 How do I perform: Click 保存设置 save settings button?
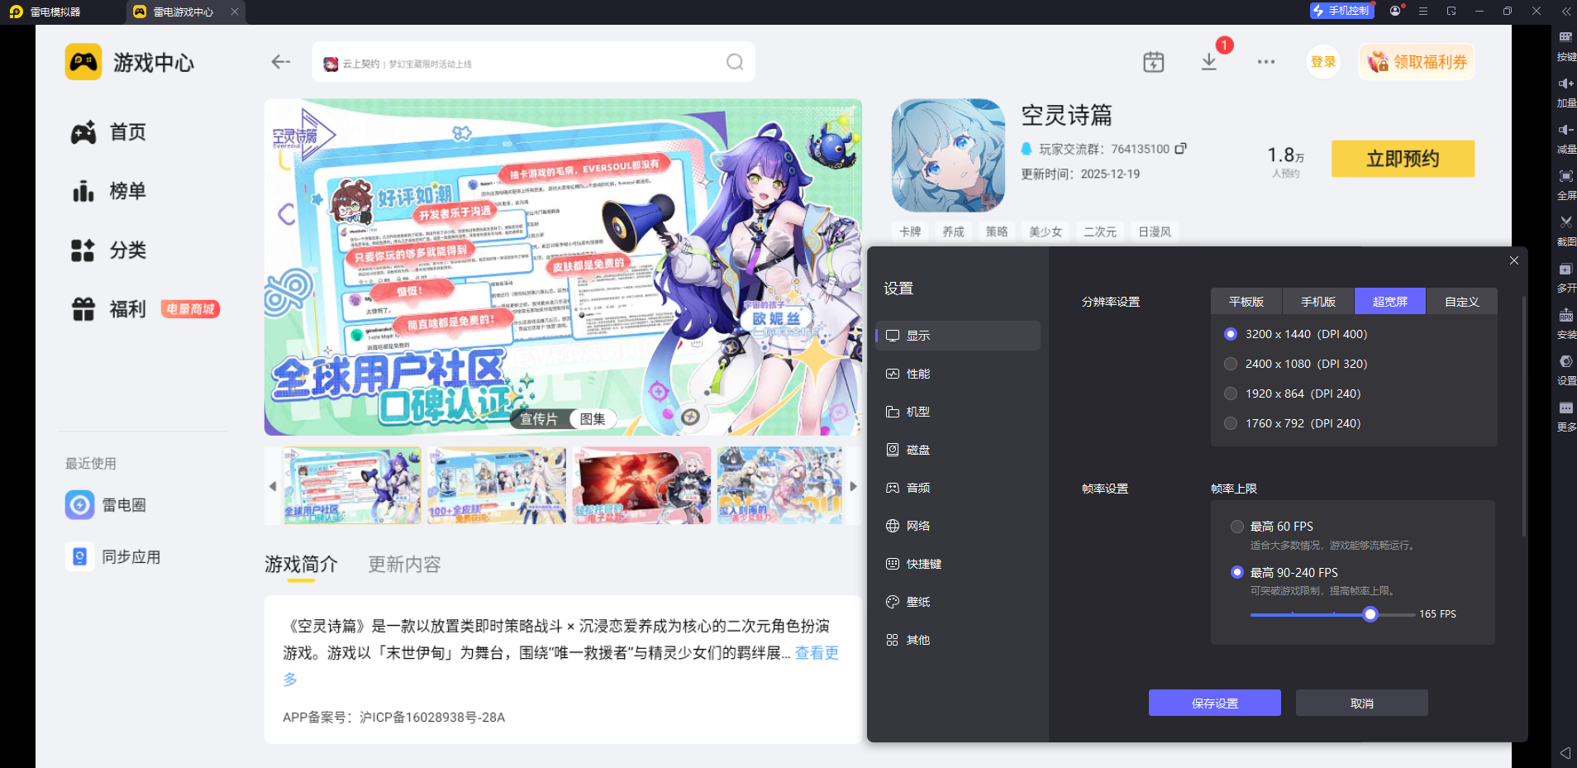coord(1215,703)
